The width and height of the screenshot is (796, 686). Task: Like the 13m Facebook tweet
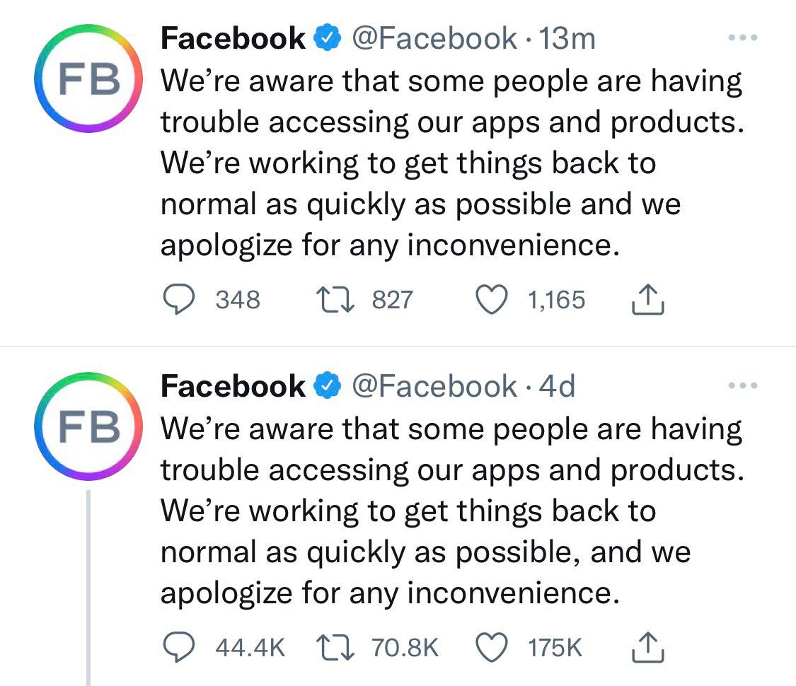pos(492,299)
